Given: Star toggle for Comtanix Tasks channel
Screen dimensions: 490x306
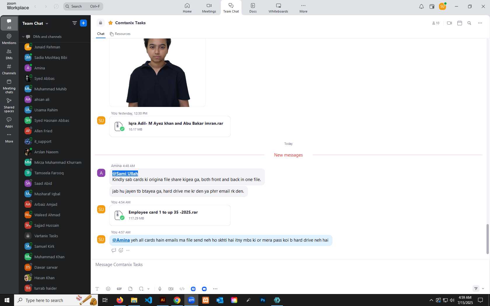Looking at the screenshot, I should point(111,23).
